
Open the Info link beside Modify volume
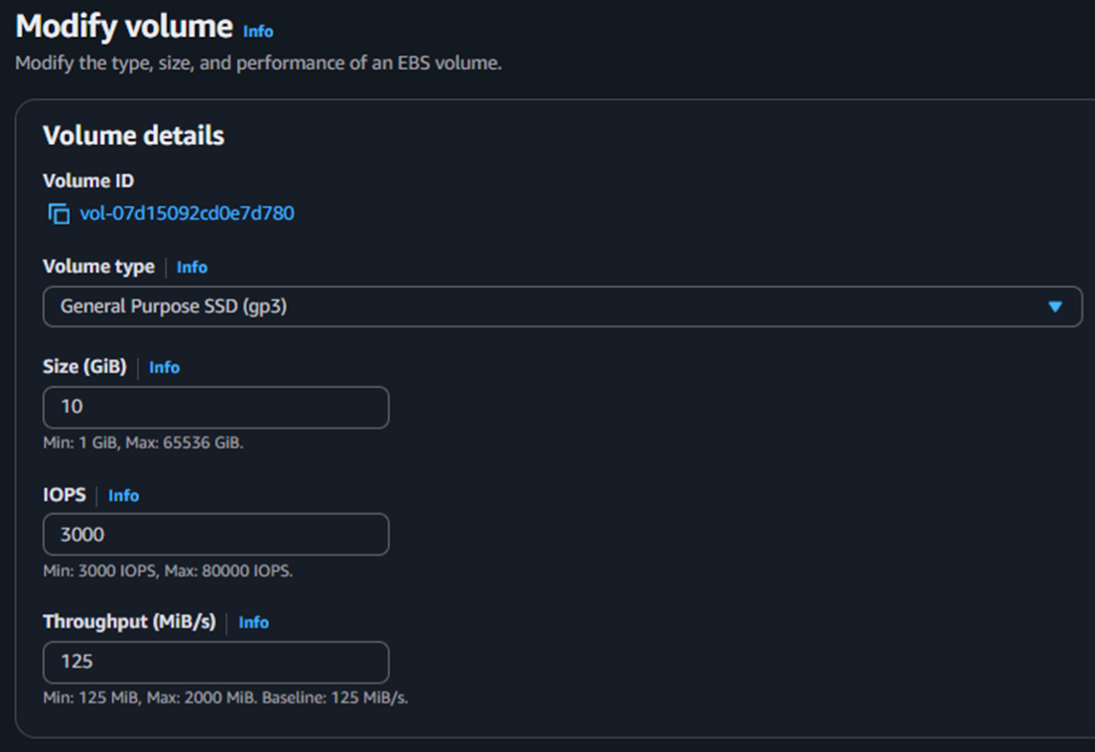coord(258,31)
